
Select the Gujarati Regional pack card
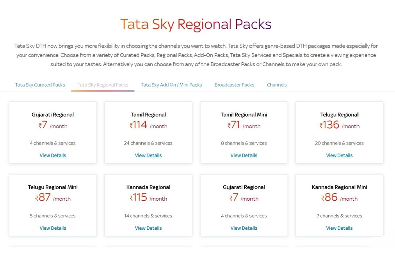point(53,132)
